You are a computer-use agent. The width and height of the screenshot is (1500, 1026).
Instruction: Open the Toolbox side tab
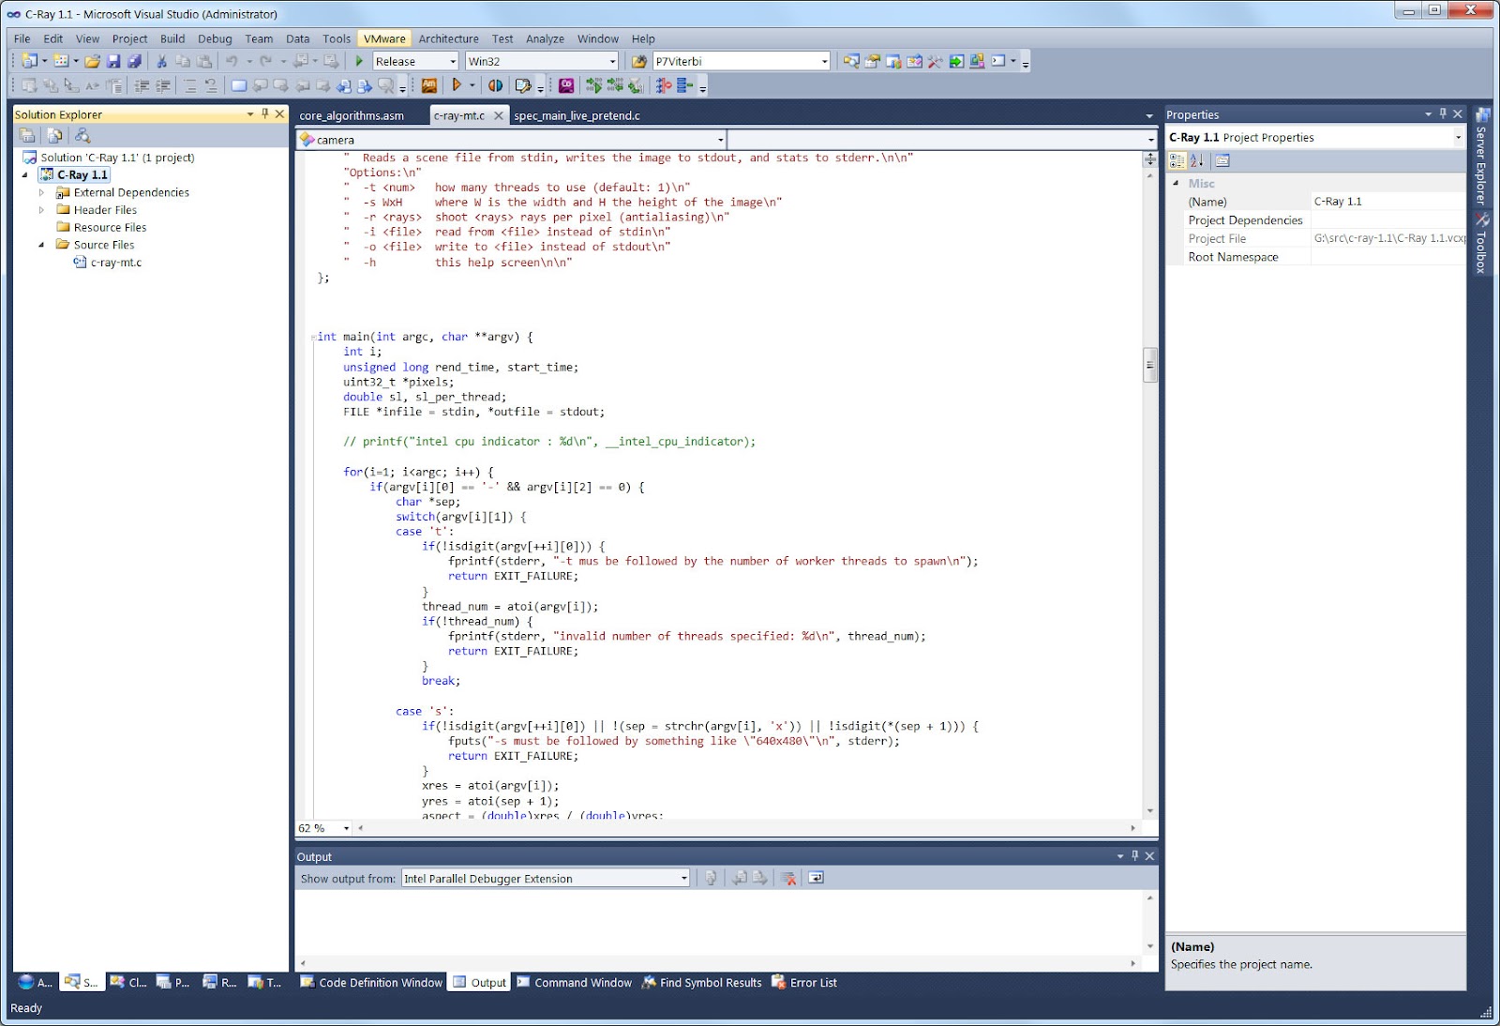pos(1481,243)
